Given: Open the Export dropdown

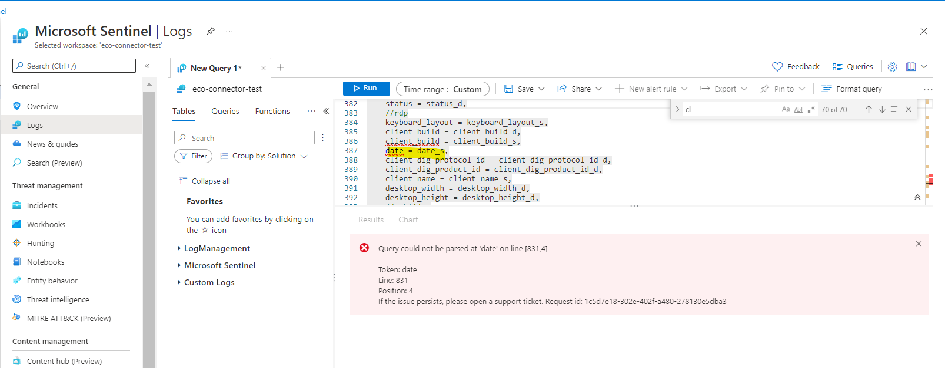Looking at the screenshot, I should (724, 89).
